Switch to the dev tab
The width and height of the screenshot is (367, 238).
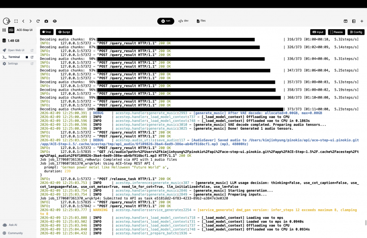tap(183, 21)
